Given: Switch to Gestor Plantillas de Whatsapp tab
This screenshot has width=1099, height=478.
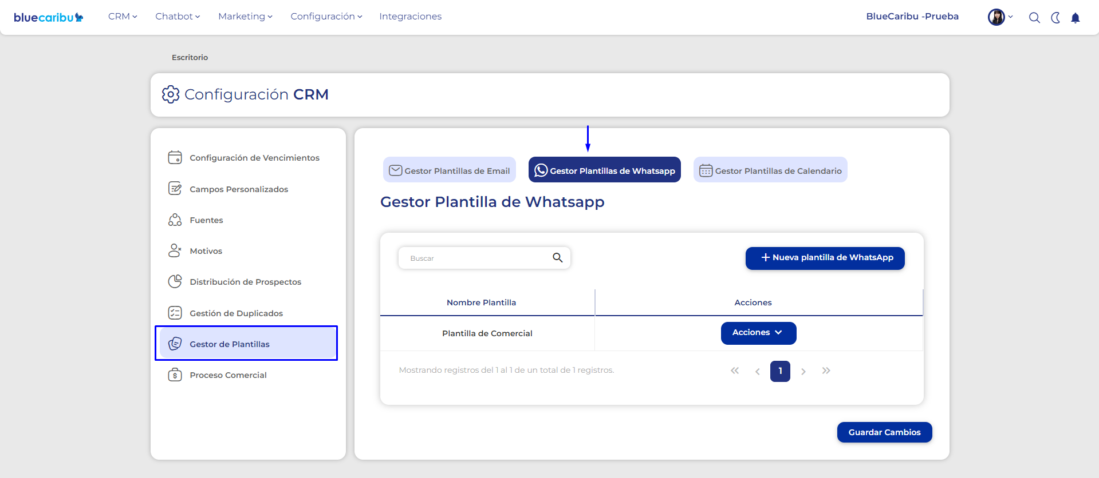Looking at the screenshot, I should pyautogui.click(x=605, y=170).
